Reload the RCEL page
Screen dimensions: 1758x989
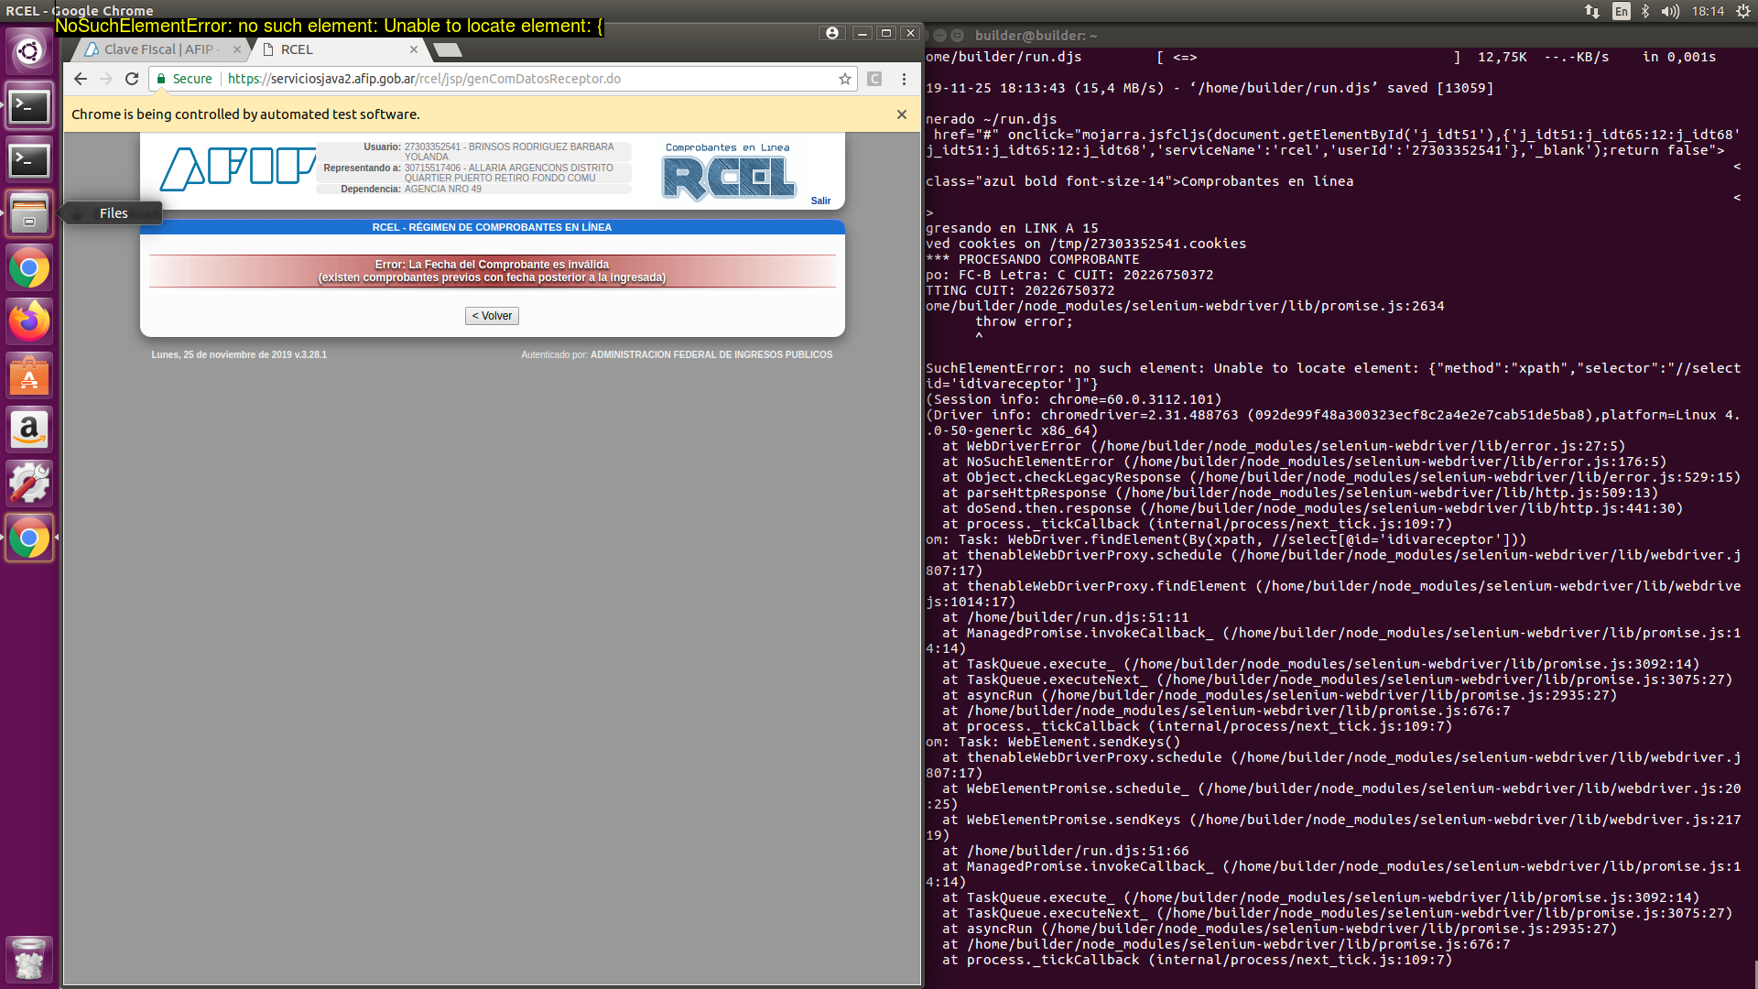pos(132,79)
